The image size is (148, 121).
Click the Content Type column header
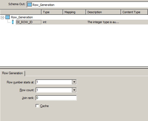tap(135, 12)
